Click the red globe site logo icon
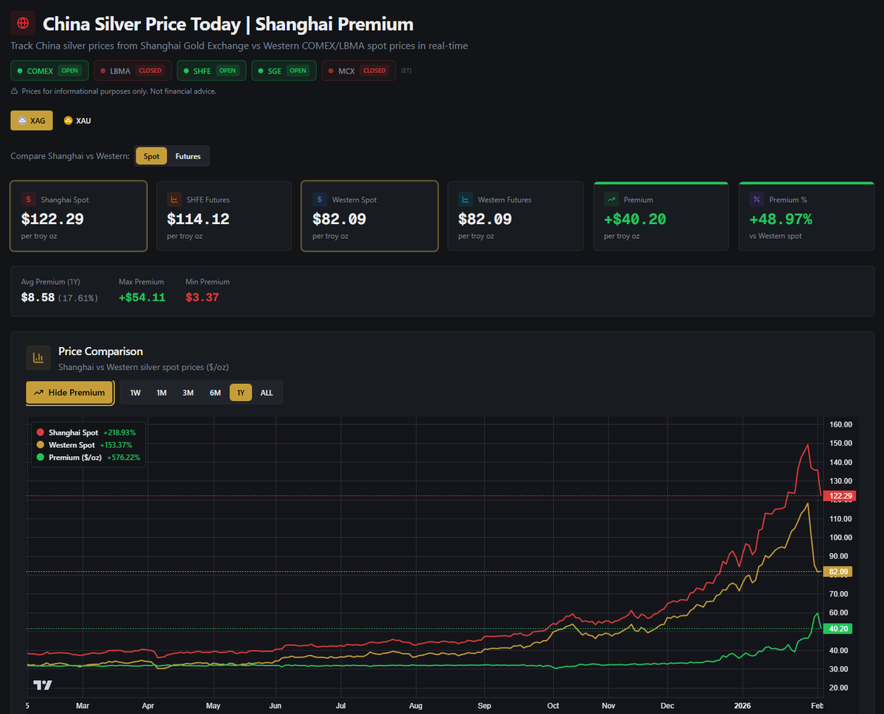 tap(23, 24)
